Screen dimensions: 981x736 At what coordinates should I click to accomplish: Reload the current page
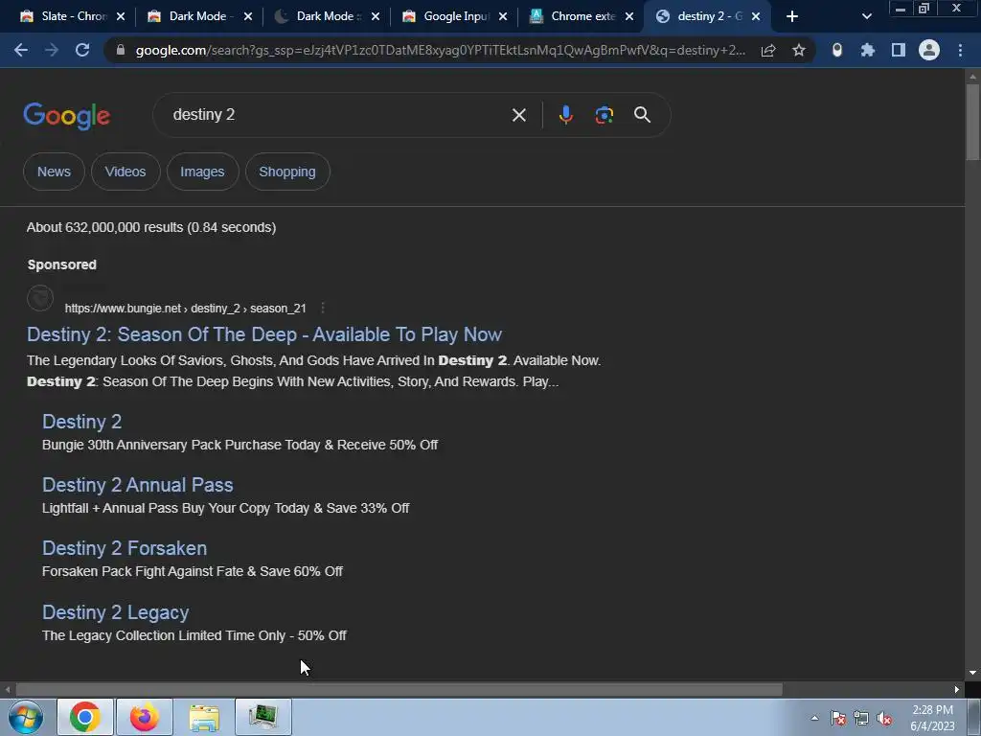pyautogui.click(x=82, y=50)
